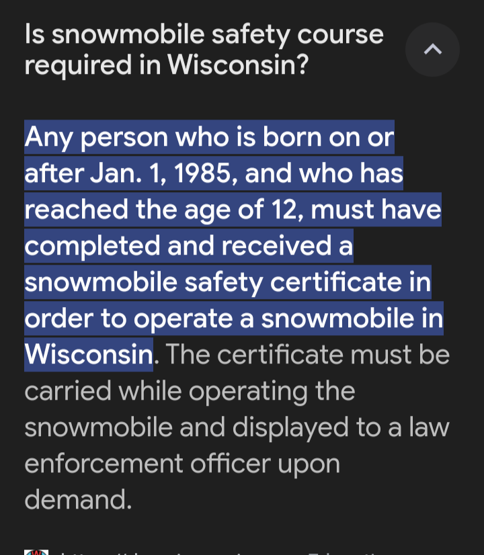Click 'The certificate must be' sentence start
The height and width of the screenshot is (555, 484).
(307, 354)
